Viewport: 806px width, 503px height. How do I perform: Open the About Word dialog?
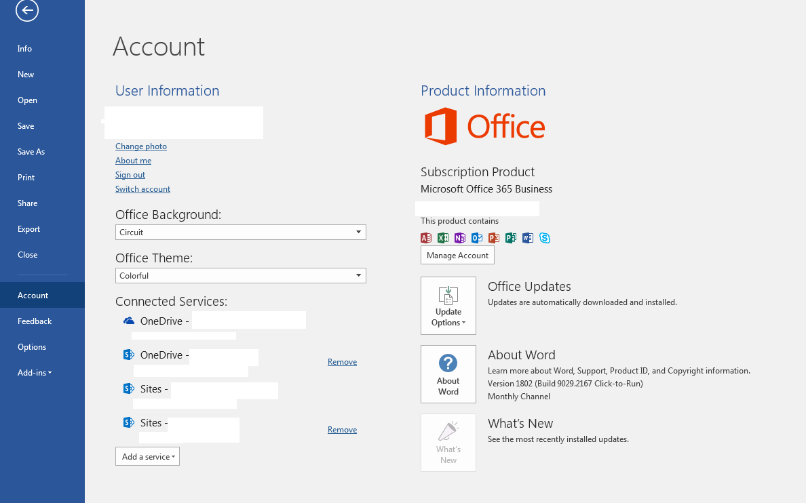tap(448, 374)
